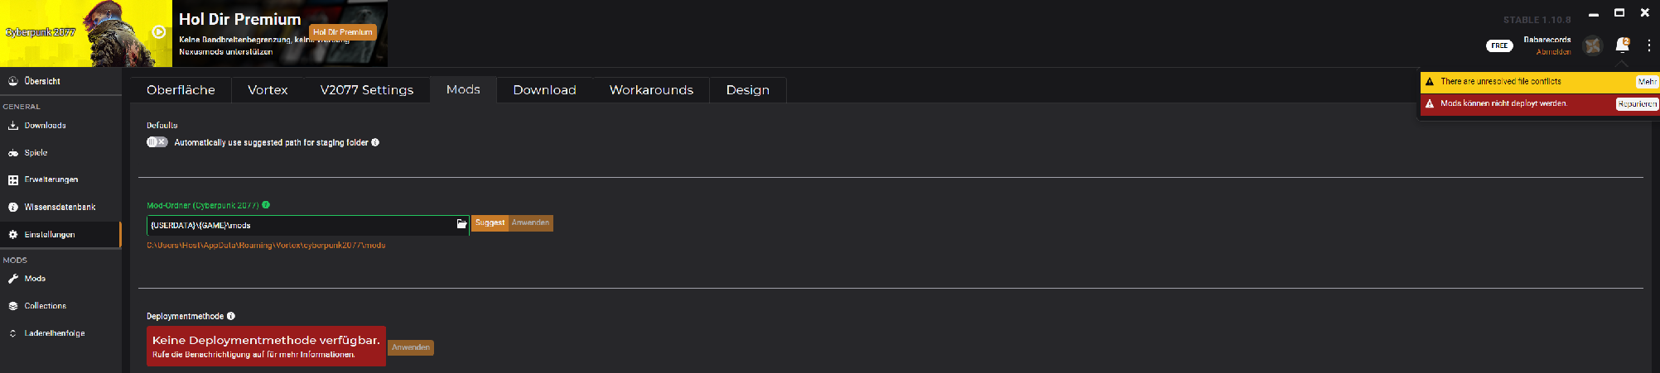Viewport: 1660px width, 373px height.
Task: Click the user avatar icon
Action: point(1592,45)
